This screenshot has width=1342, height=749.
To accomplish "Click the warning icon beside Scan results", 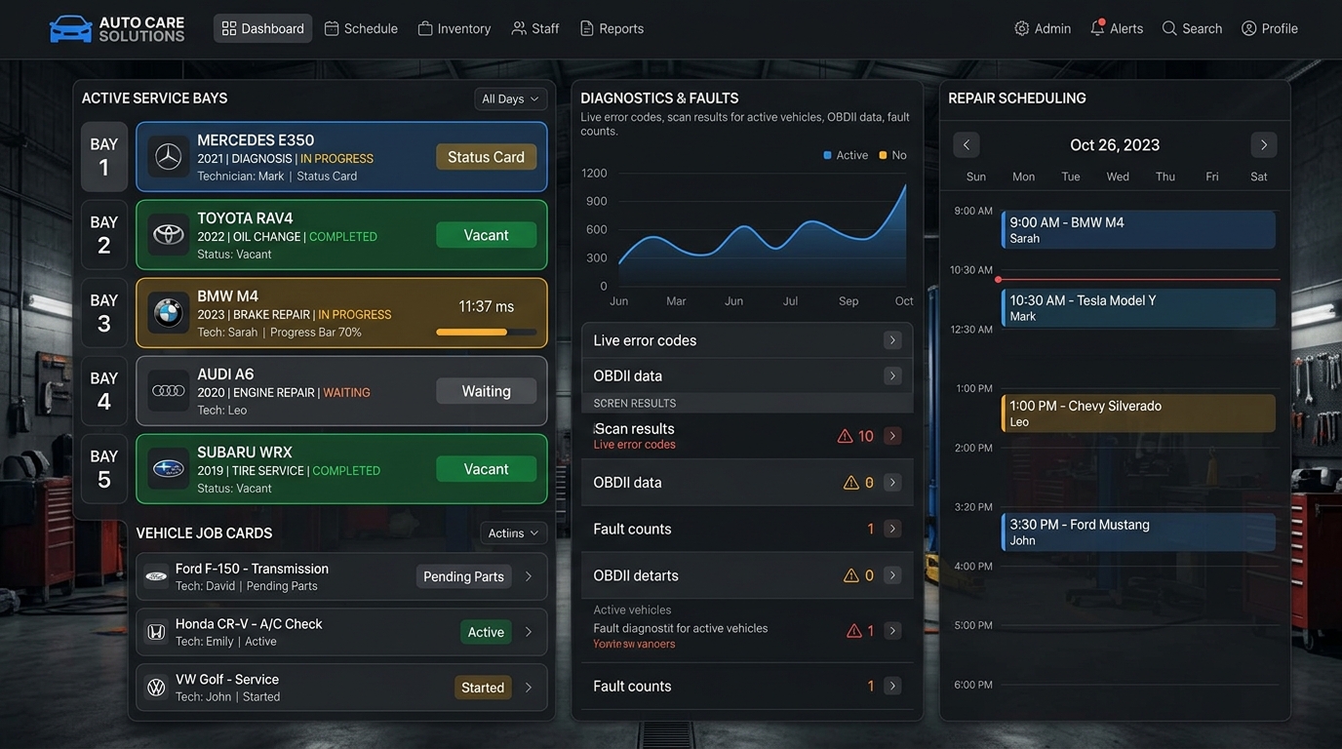I will (845, 436).
